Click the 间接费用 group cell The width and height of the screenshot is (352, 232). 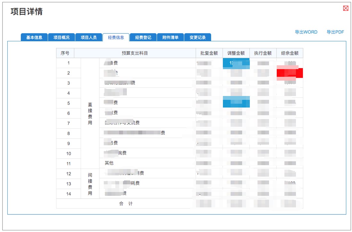(x=90, y=184)
